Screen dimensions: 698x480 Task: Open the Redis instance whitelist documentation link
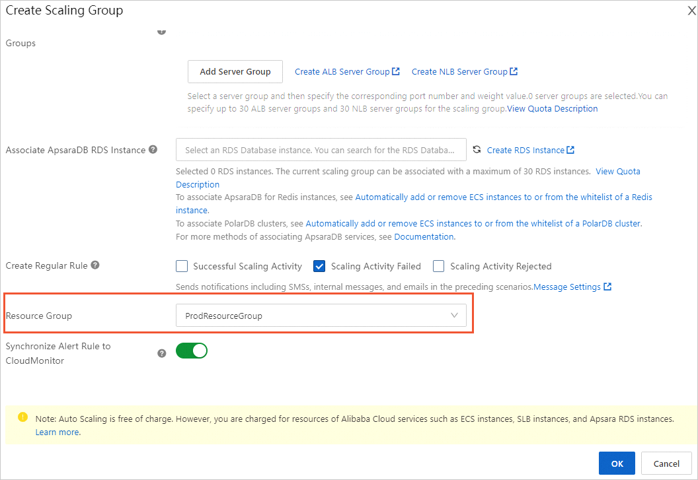pos(504,197)
